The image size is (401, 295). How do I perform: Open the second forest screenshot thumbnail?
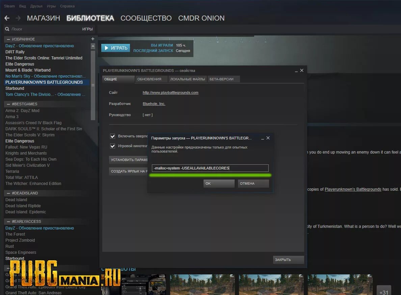pos(271,285)
